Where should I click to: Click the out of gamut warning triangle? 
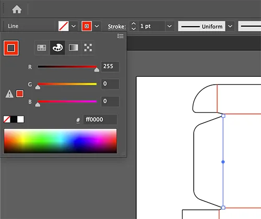[9, 94]
